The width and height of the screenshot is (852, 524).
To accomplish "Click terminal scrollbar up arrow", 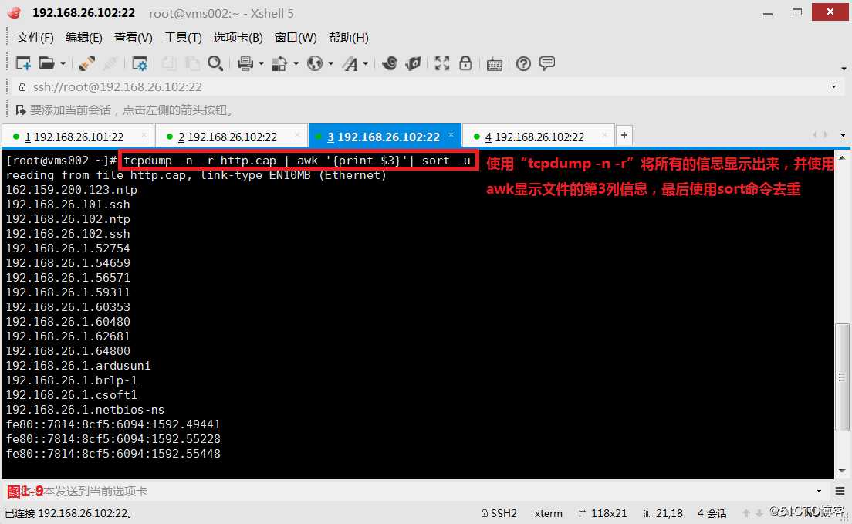I will (x=842, y=157).
